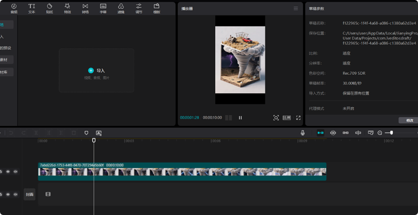The width and height of the screenshot is (418, 215).
Task: Click the fullscreen icon in the player
Action: [x=298, y=118]
